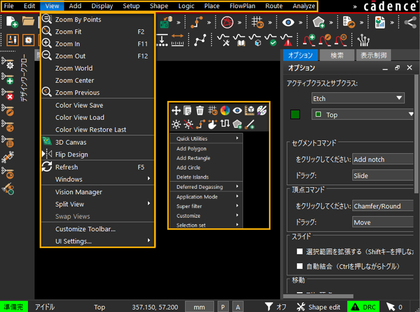Open the Slide drag command dropdown
This screenshot has width=420, height=312.
383,175
